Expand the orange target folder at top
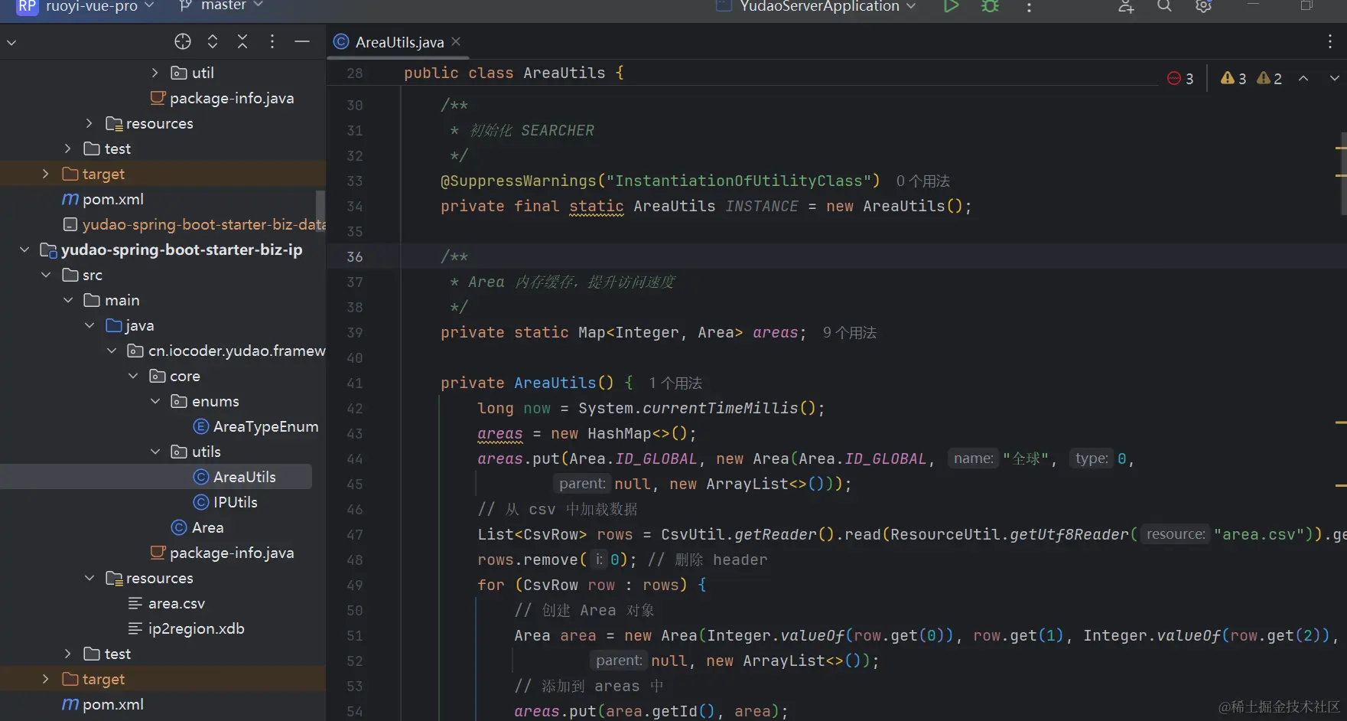The width and height of the screenshot is (1347, 721). tap(46, 175)
